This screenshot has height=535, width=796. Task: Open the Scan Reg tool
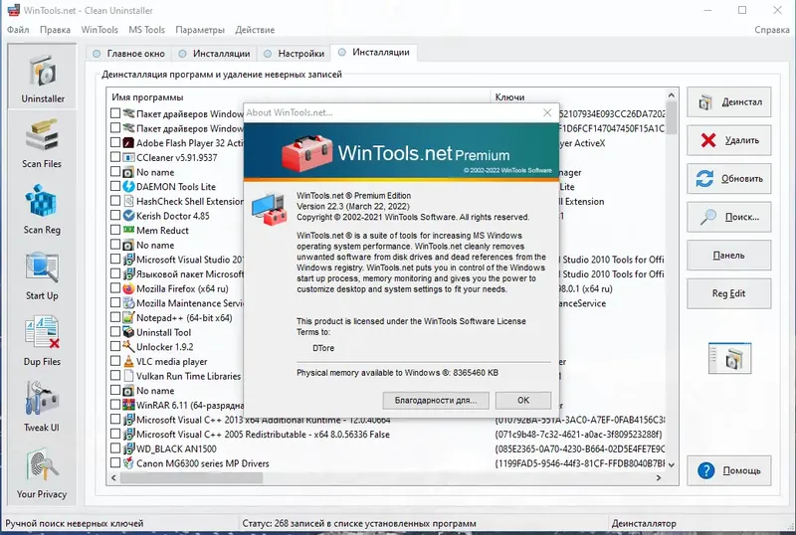click(42, 209)
